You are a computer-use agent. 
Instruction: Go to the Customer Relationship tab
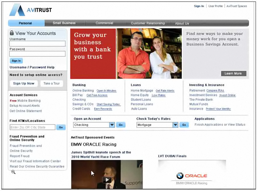(148, 23)
